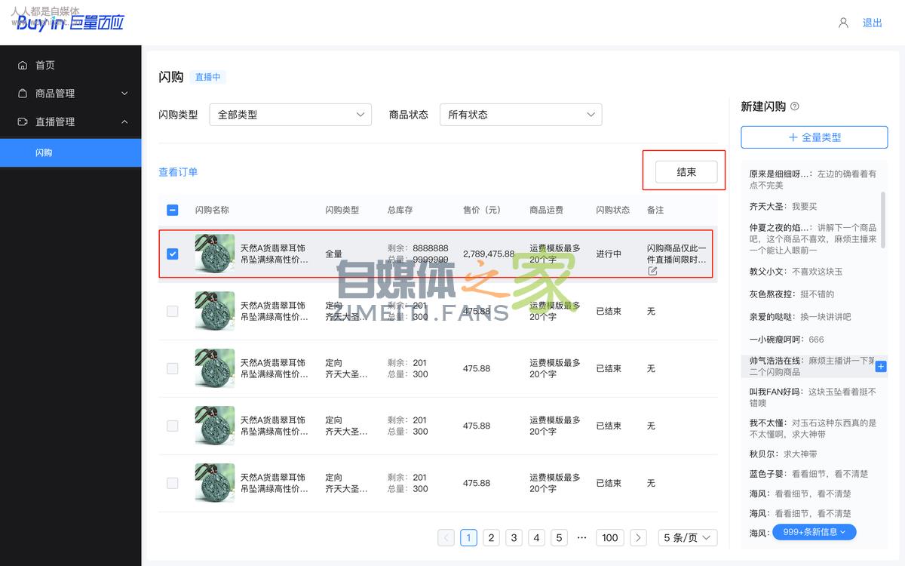This screenshot has height=566, width=905.
Task: Open the 5条/页 page size dropdown
Action: point(687,537)
